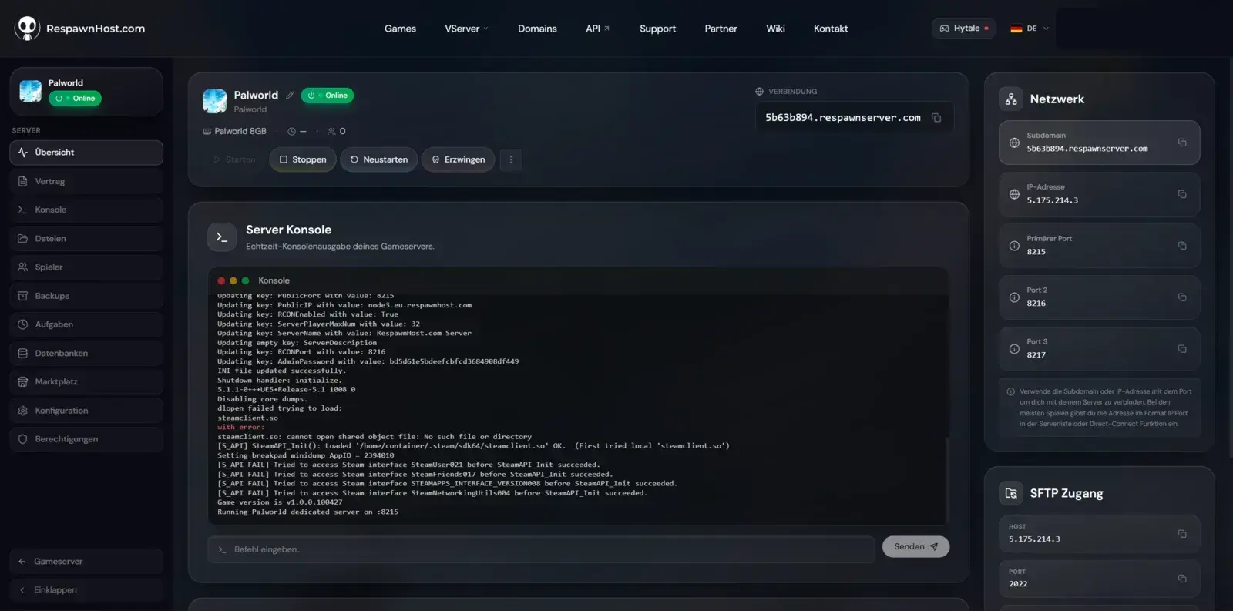Open the Marktplatz section

pyautogui.click(x=86, y=382)
